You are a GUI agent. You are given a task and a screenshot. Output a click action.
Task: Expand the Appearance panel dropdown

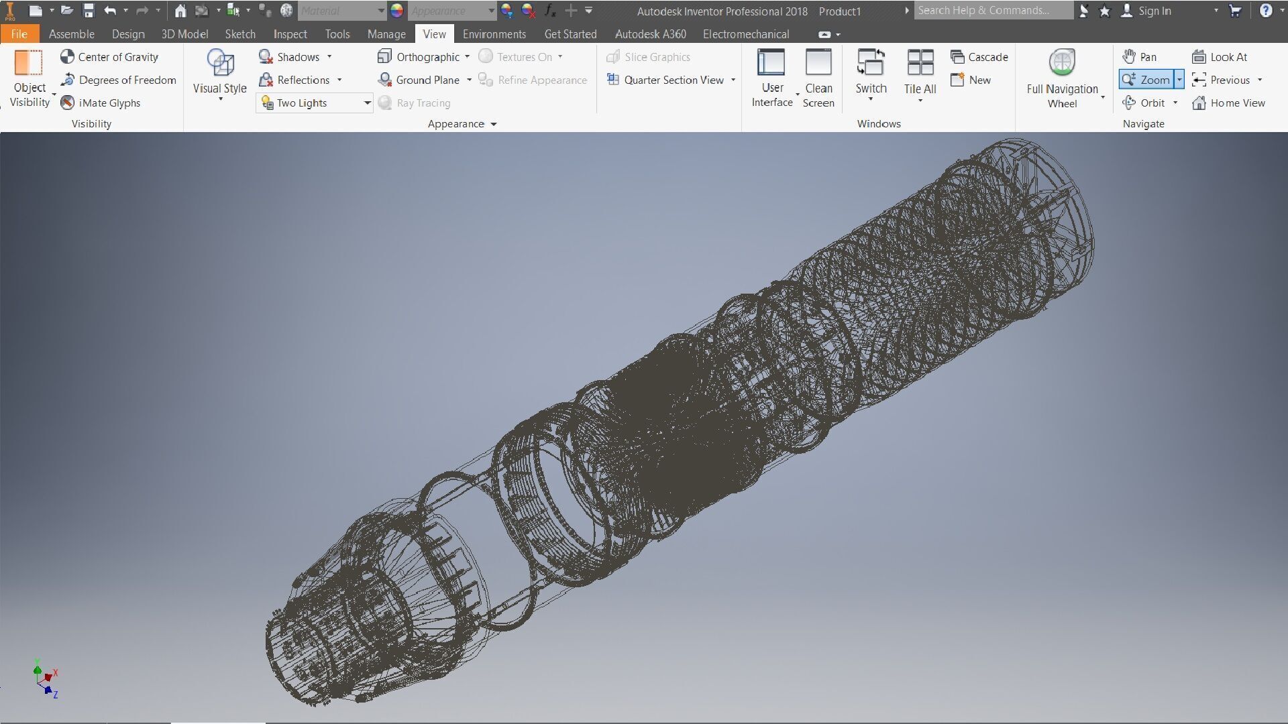pos(494,124)
